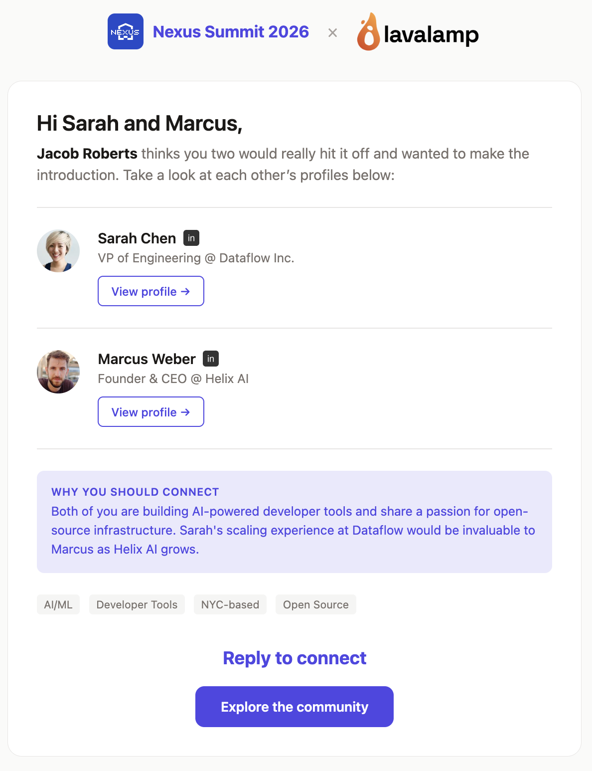Image resolution: width=592 pixels, height=771 pixels.
Task: Open Sarah Chen's LinkedIn via the "in" icon
Action: [x=191, y=238]
